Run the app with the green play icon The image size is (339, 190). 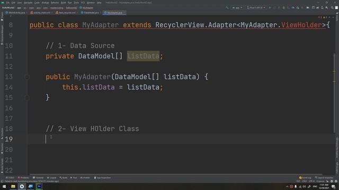270,7
